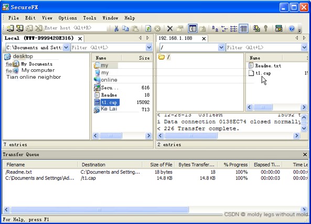The width and height of the screenshot is (311, 224).
Task: Select the online network item in the local list
Action: pyautogui.click(x=109, y=80)
